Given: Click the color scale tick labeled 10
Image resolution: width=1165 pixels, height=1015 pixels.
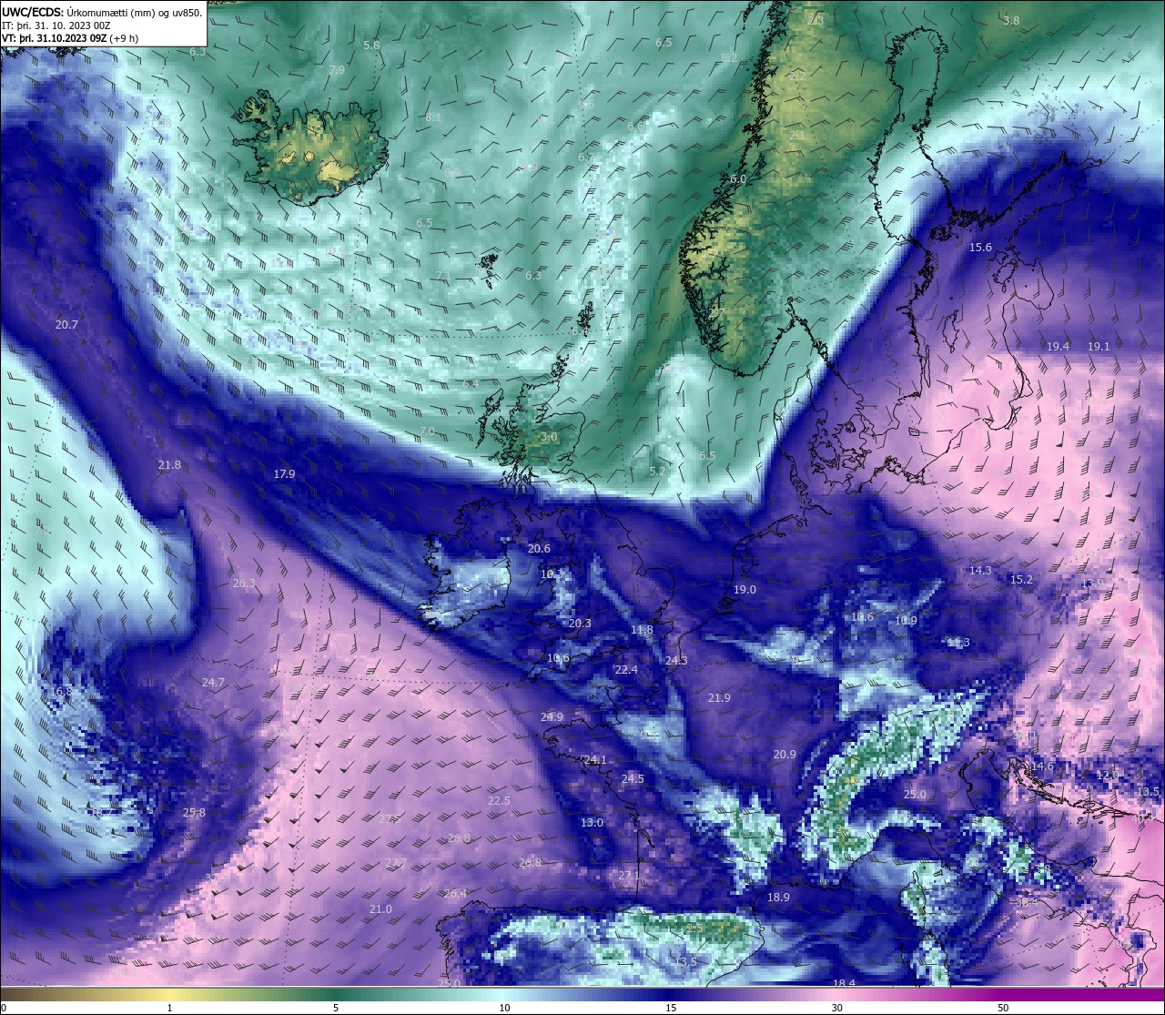Looking at the screenshot, I should click(x=504, y=1007).
